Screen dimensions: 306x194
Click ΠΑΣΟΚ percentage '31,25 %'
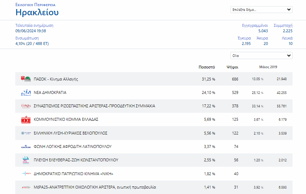(x=209, y=79)
